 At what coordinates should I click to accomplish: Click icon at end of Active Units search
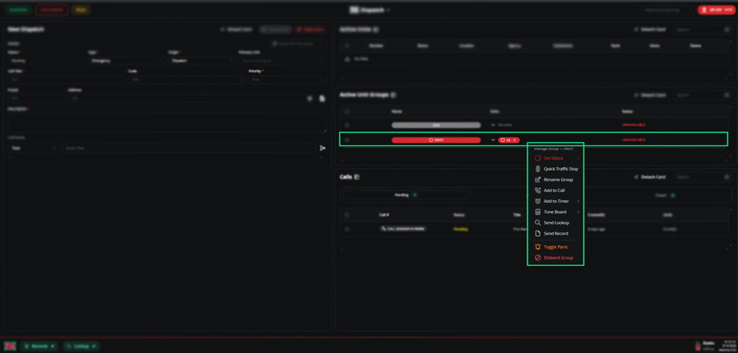tap(727, 29)
